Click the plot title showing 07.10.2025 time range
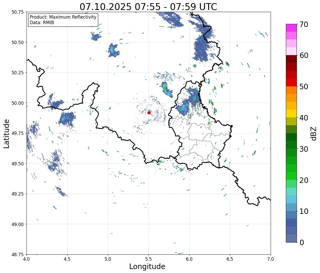The height and width of the screenshot is (273, 320). tap(148, 7)
